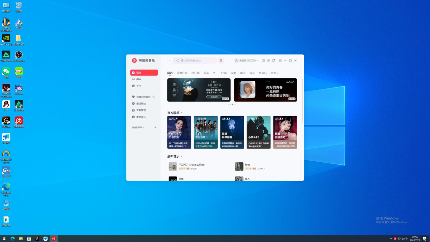Open the messages envelope icon in header
The image size is (430, 242).
click(x=263, y=61)
